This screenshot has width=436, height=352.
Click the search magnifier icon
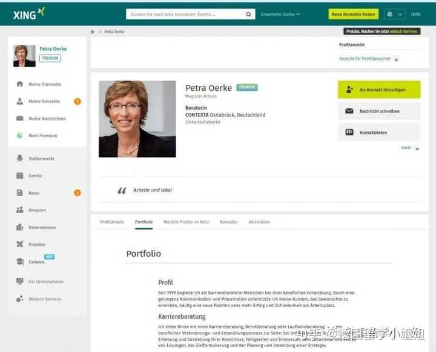point(248,14)
